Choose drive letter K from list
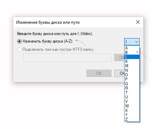This screenshot has width=152, height=127. point(132,61)
